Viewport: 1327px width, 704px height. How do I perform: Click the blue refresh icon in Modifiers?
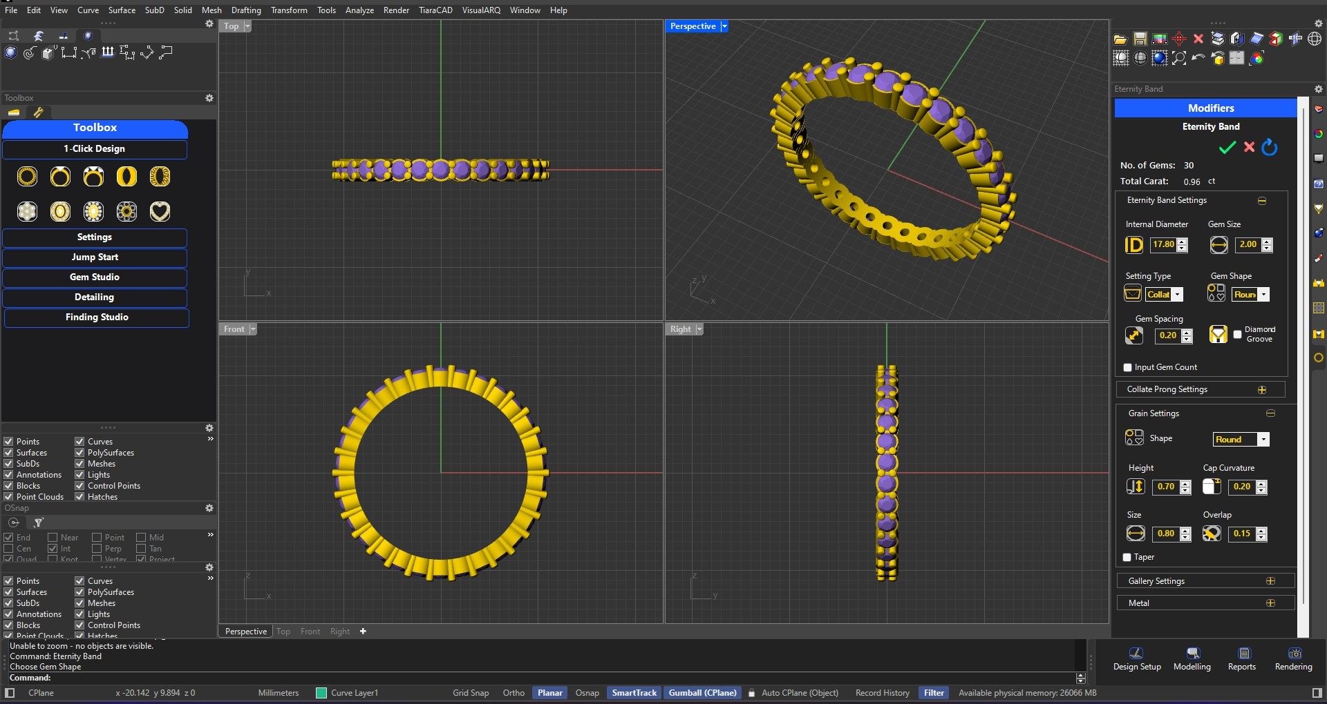(x=1270, y=148)
